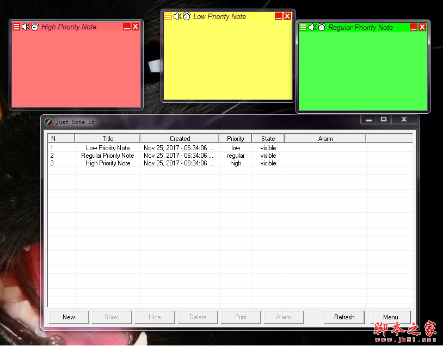This screenshot has width=443, height=346.
Task: Open the alarm clock on Low Priority Note
Action: point(187,16)
